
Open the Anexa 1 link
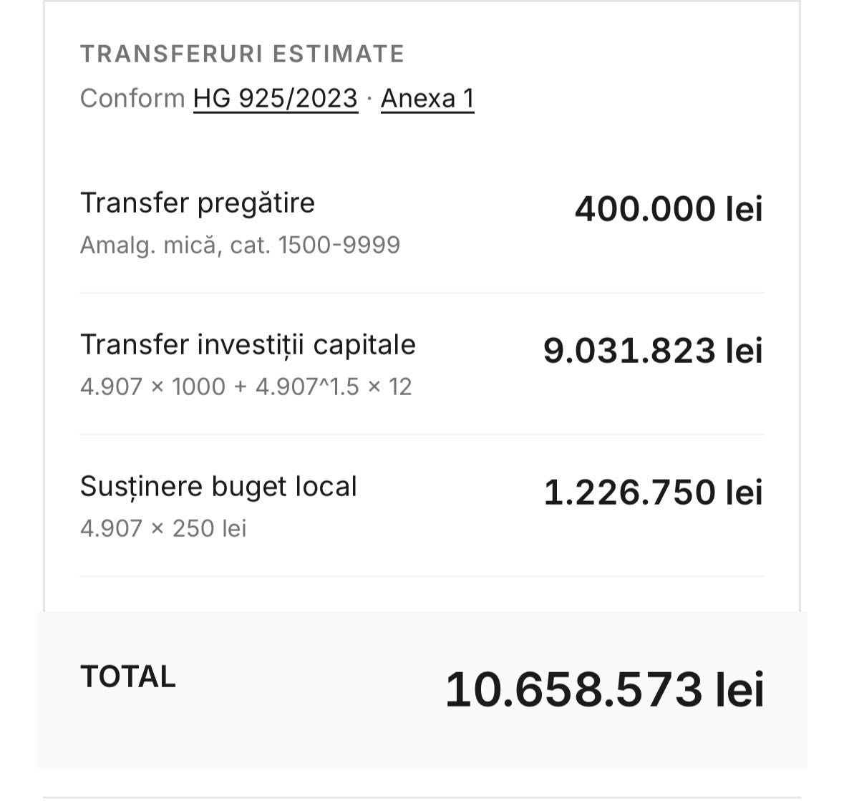[427, 98]
